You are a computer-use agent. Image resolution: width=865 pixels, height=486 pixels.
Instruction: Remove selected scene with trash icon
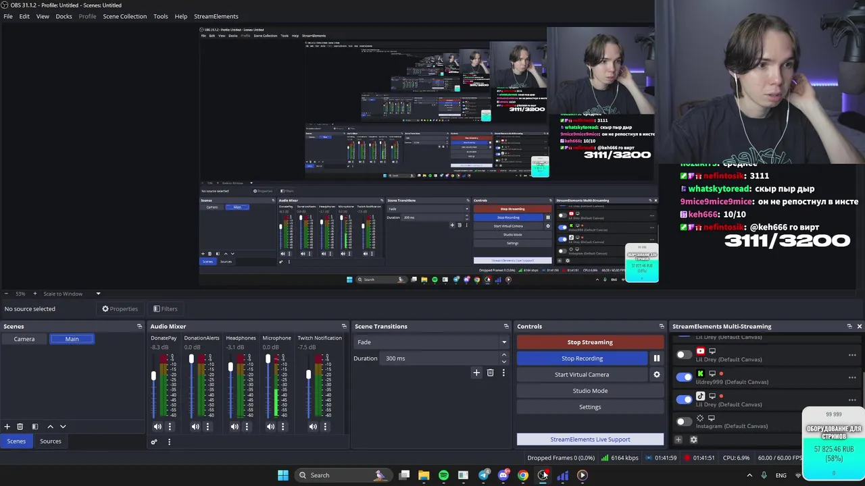click(x=20, y=427)
